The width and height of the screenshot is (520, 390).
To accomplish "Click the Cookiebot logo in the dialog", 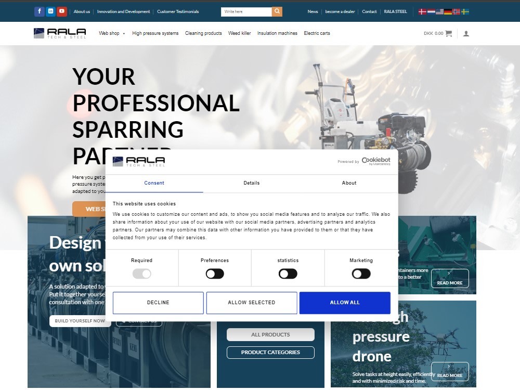I will 376,161.
